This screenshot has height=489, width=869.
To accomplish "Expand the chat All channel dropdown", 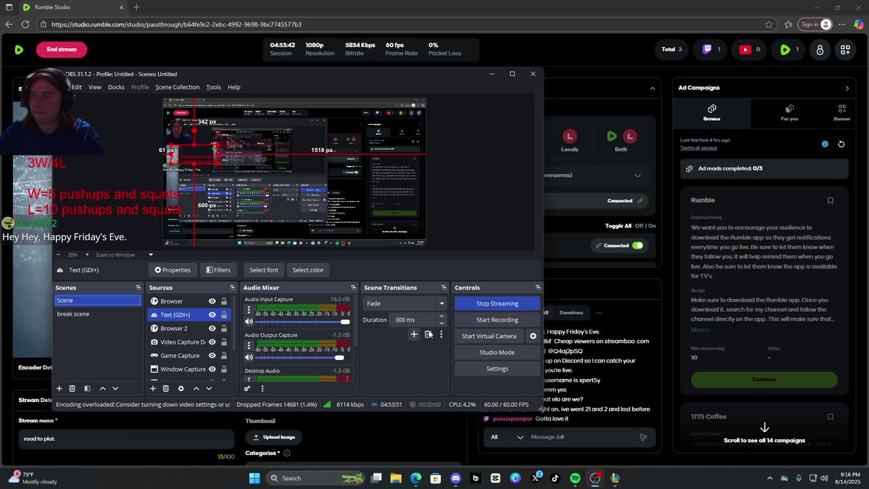I will coord(520,437).
